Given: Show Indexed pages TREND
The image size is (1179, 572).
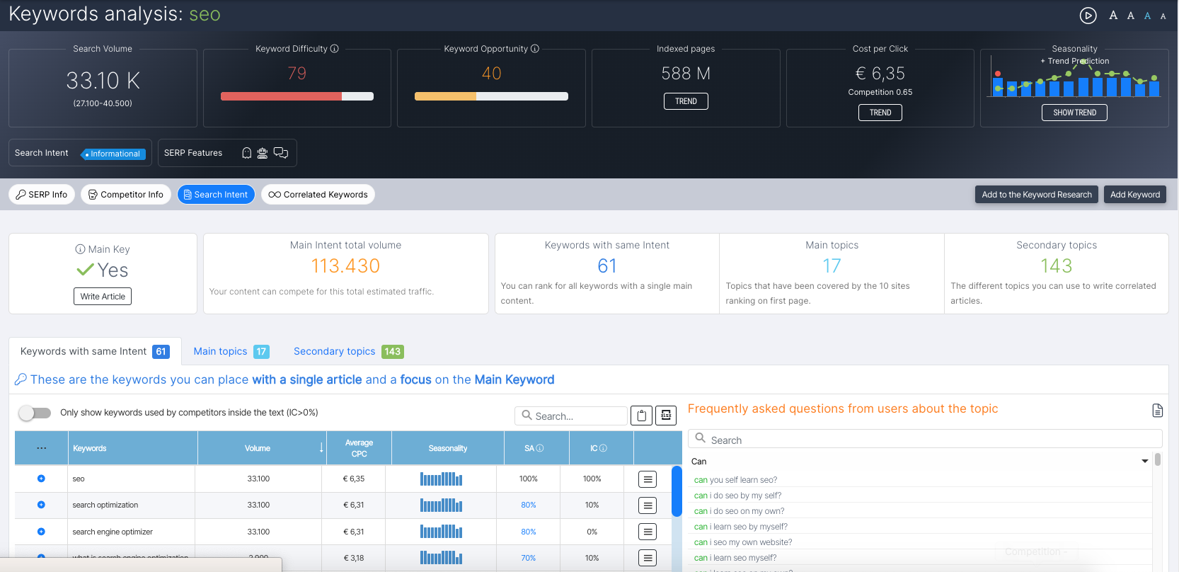Looking at the screenshot, I should (x=686, y=101).
